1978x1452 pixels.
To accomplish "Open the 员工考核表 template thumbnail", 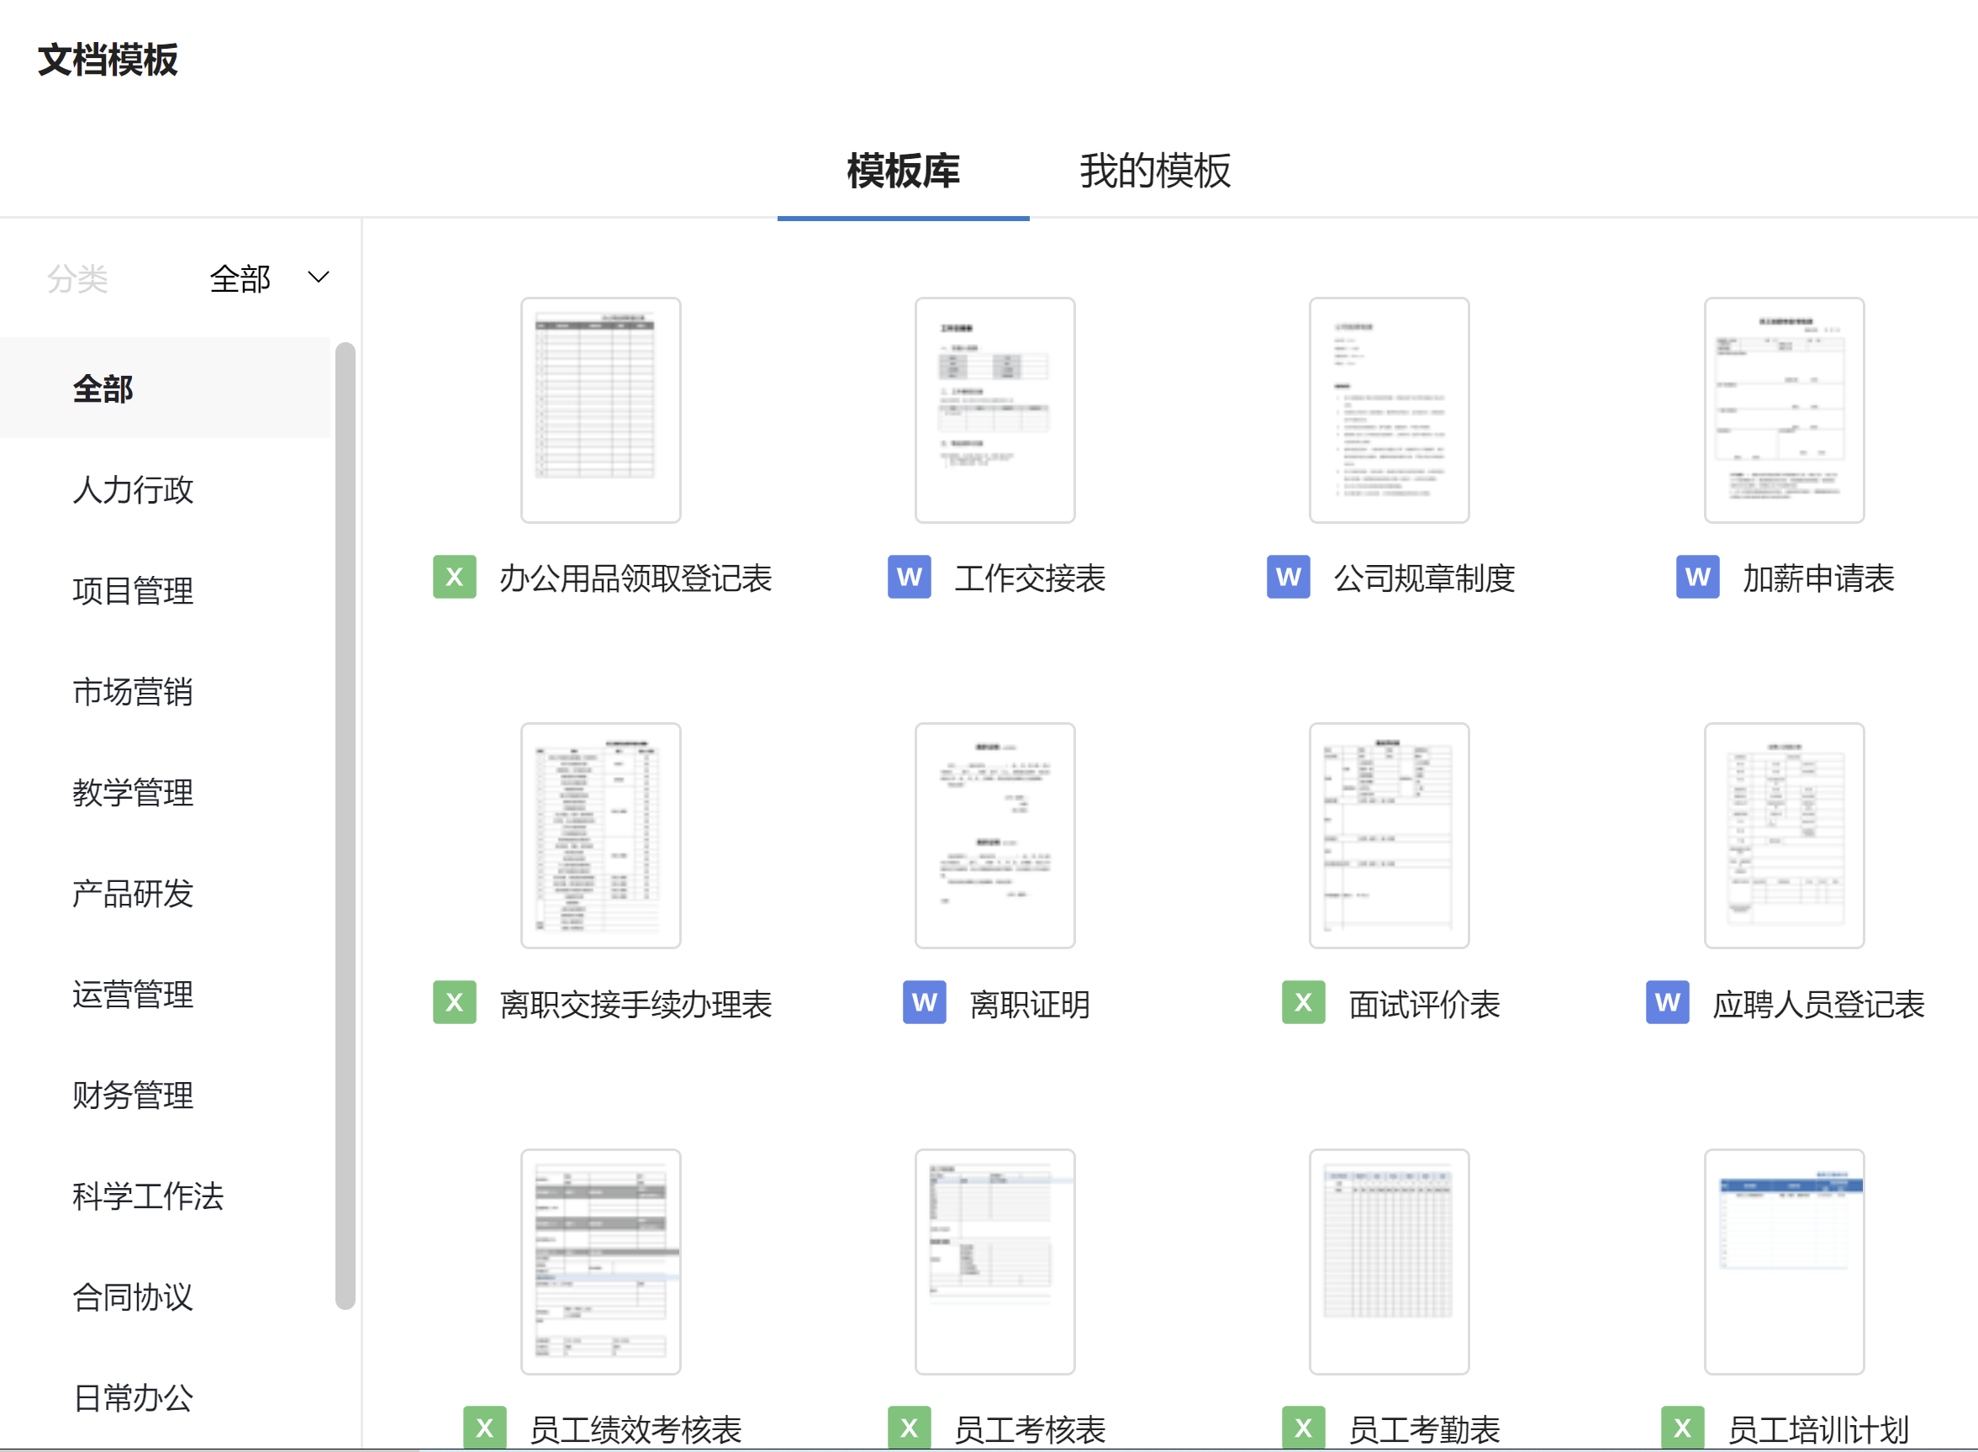I will click(994, 1262).
